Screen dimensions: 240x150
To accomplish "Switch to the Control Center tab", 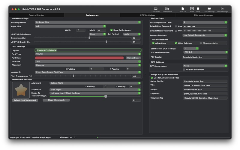I will click(36, 15).
